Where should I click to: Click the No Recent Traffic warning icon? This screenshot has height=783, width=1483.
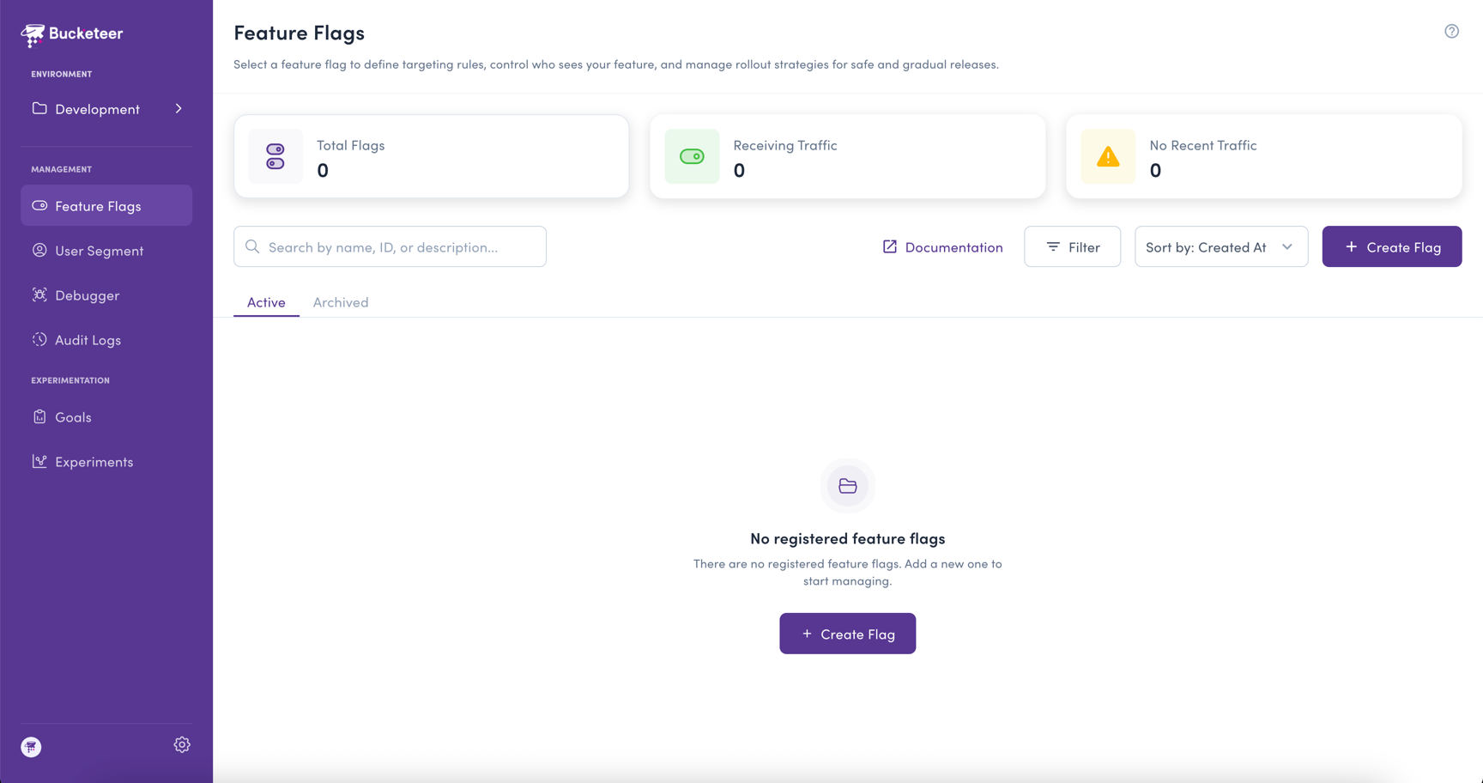point(1108,156)
